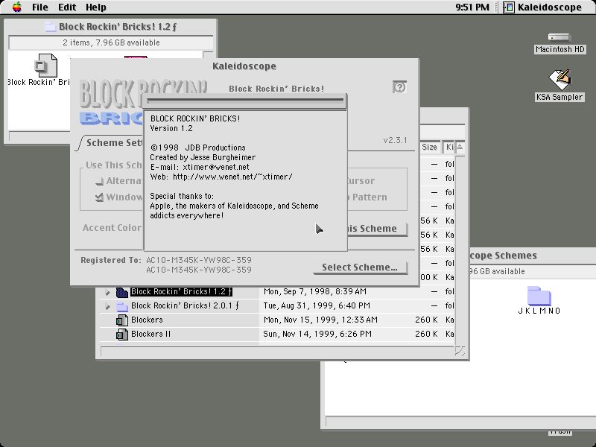Select the Blockers II scheme file icon

point(121,334)
